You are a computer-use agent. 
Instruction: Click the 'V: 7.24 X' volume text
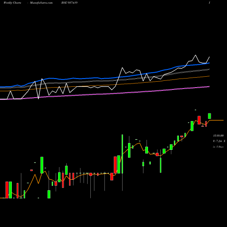219,141
